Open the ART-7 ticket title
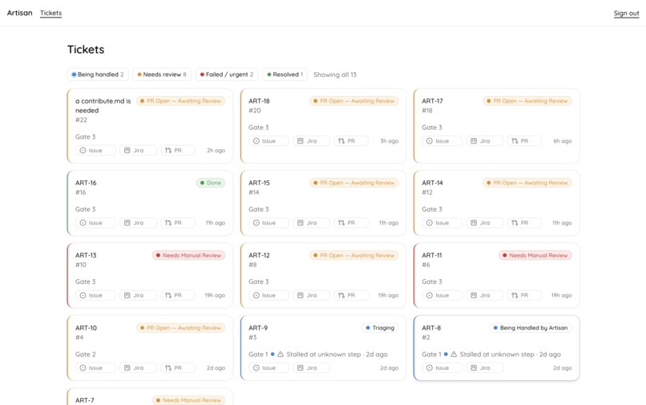 (x=85, y=400)
